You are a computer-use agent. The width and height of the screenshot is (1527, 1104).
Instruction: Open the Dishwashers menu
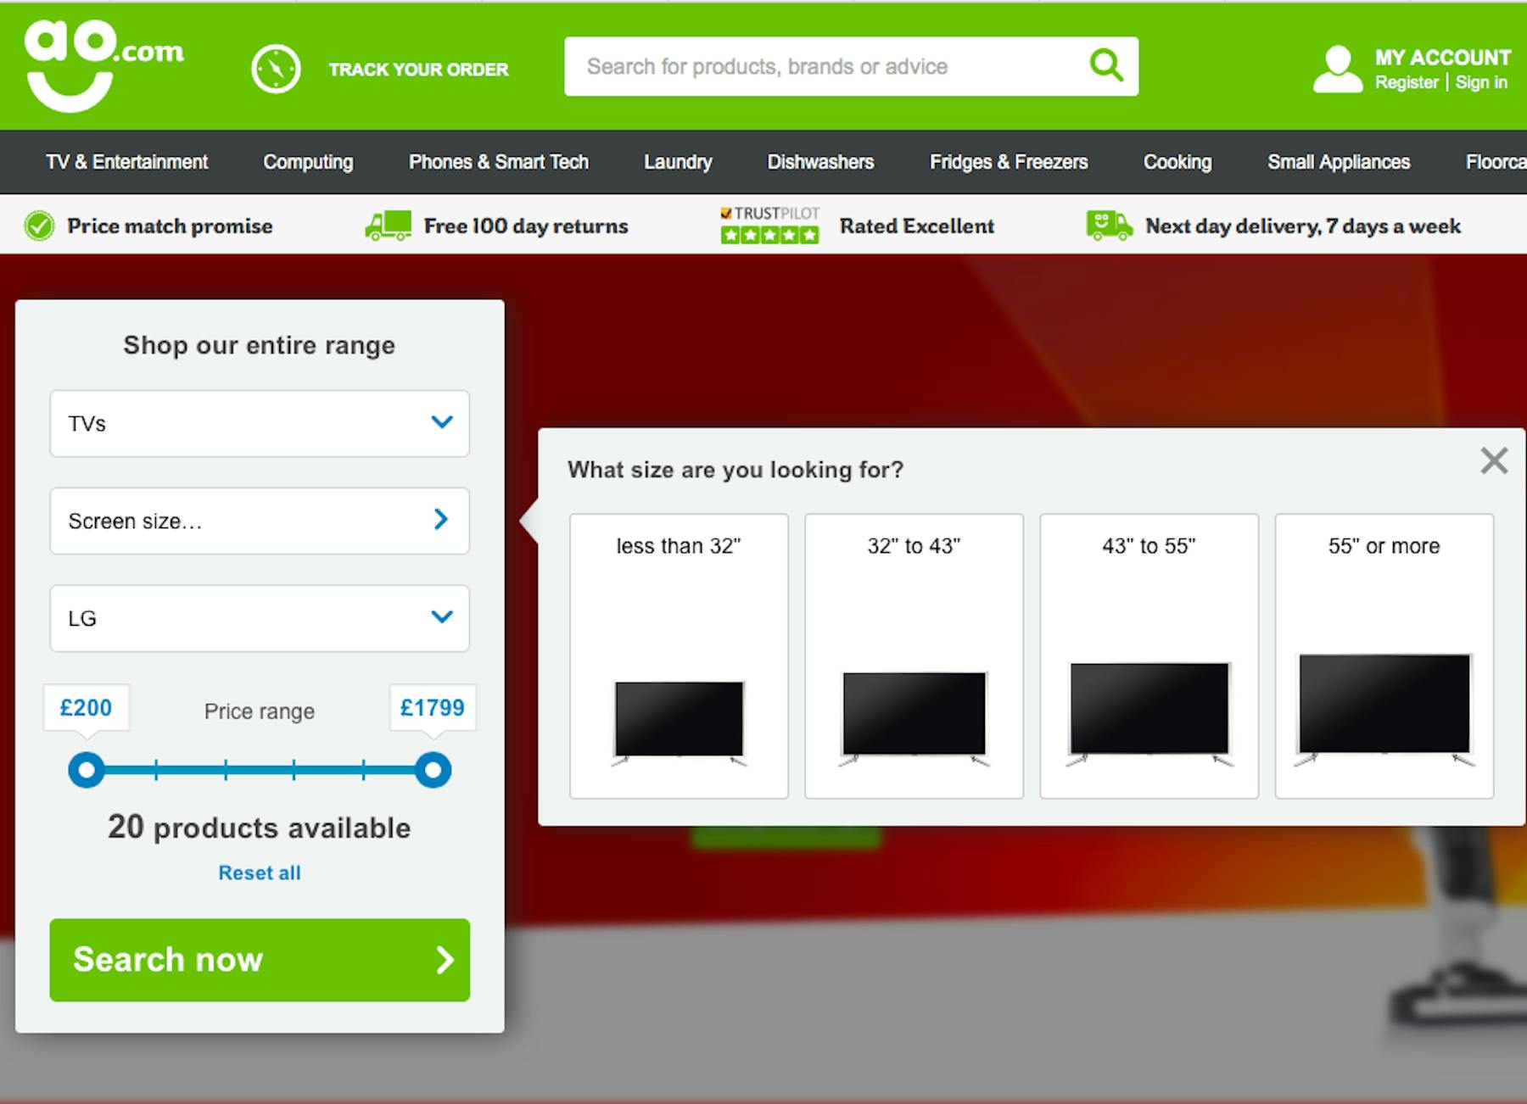[x=820, y=162]
